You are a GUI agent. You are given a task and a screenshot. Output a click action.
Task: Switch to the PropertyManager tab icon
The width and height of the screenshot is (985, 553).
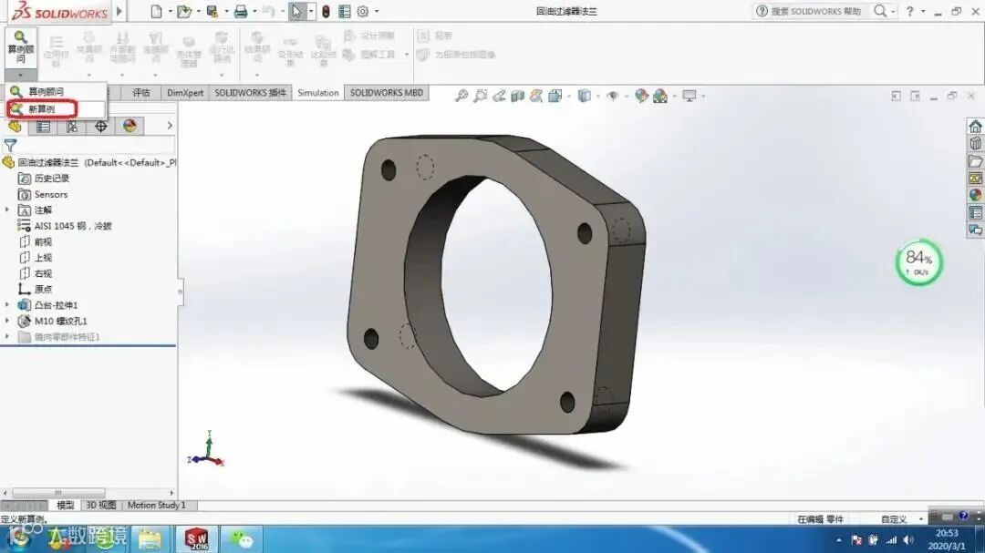pyautogui.click(x=43, y=126)
